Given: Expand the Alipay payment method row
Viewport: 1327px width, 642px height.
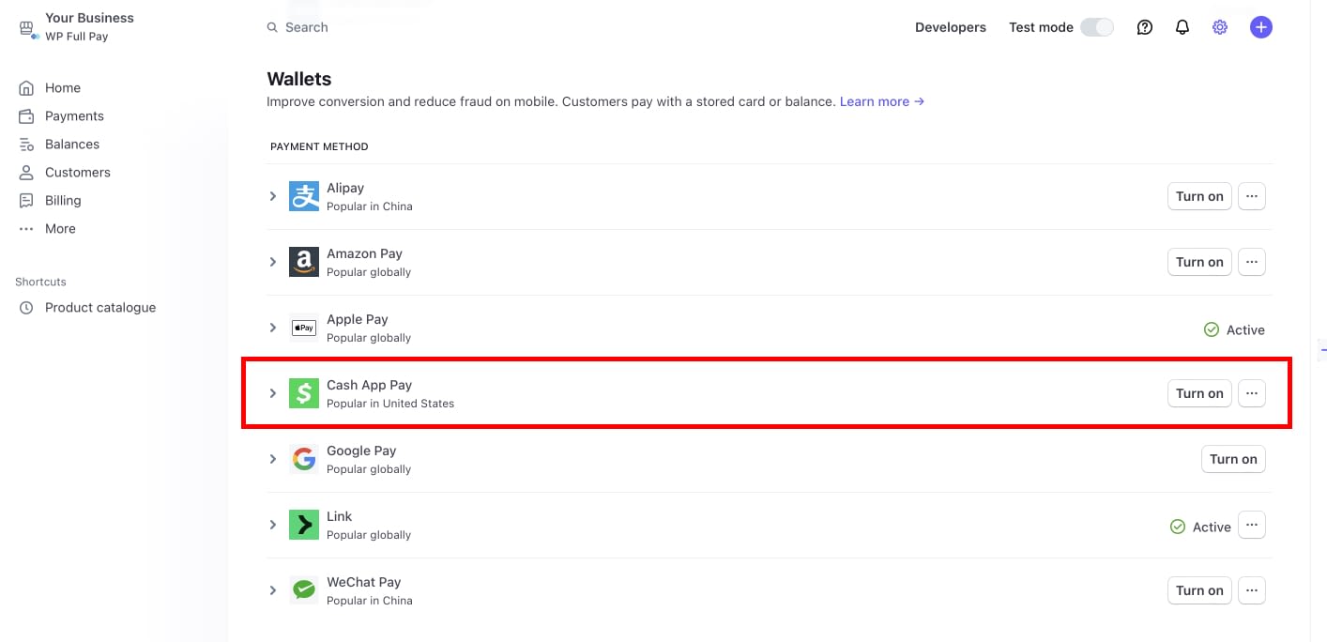Looking at the screenshot, I should 272,196.
